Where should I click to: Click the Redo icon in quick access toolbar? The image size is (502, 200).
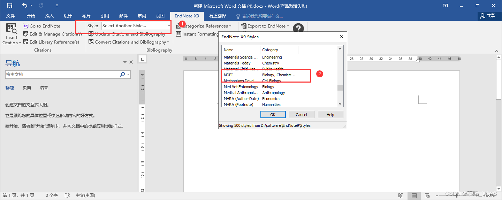click(41, 6)
